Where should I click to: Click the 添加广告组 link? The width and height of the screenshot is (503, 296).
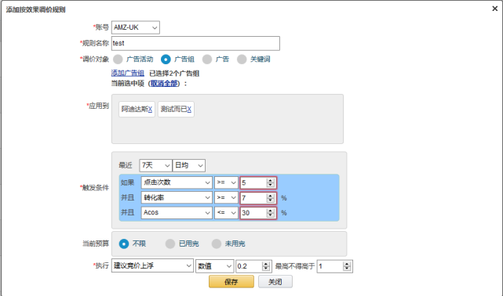pyautogui.click(x=128, y=74)
